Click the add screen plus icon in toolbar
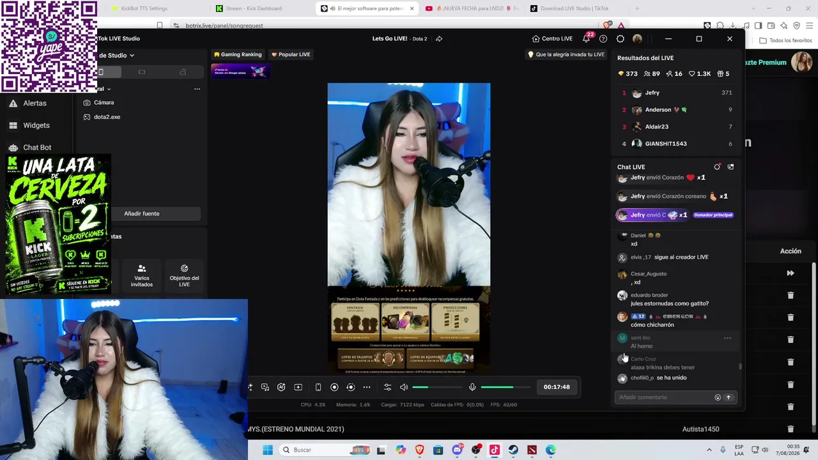Screen dimensions: 818x460 [x=298, y=387]
